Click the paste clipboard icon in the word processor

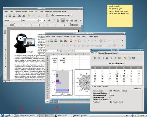tap(47, 15)
